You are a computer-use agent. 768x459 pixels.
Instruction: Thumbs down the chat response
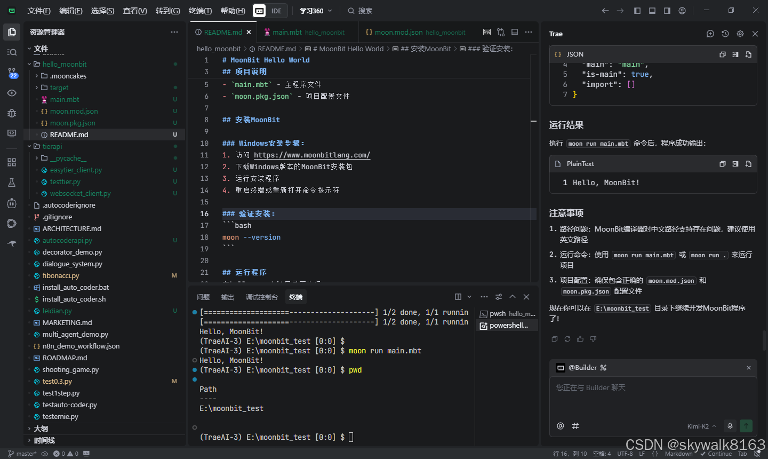coord(593,339)
